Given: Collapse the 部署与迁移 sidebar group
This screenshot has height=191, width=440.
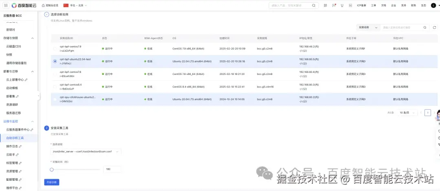Looking at the screenshot, I should click(x=32, y=72).
